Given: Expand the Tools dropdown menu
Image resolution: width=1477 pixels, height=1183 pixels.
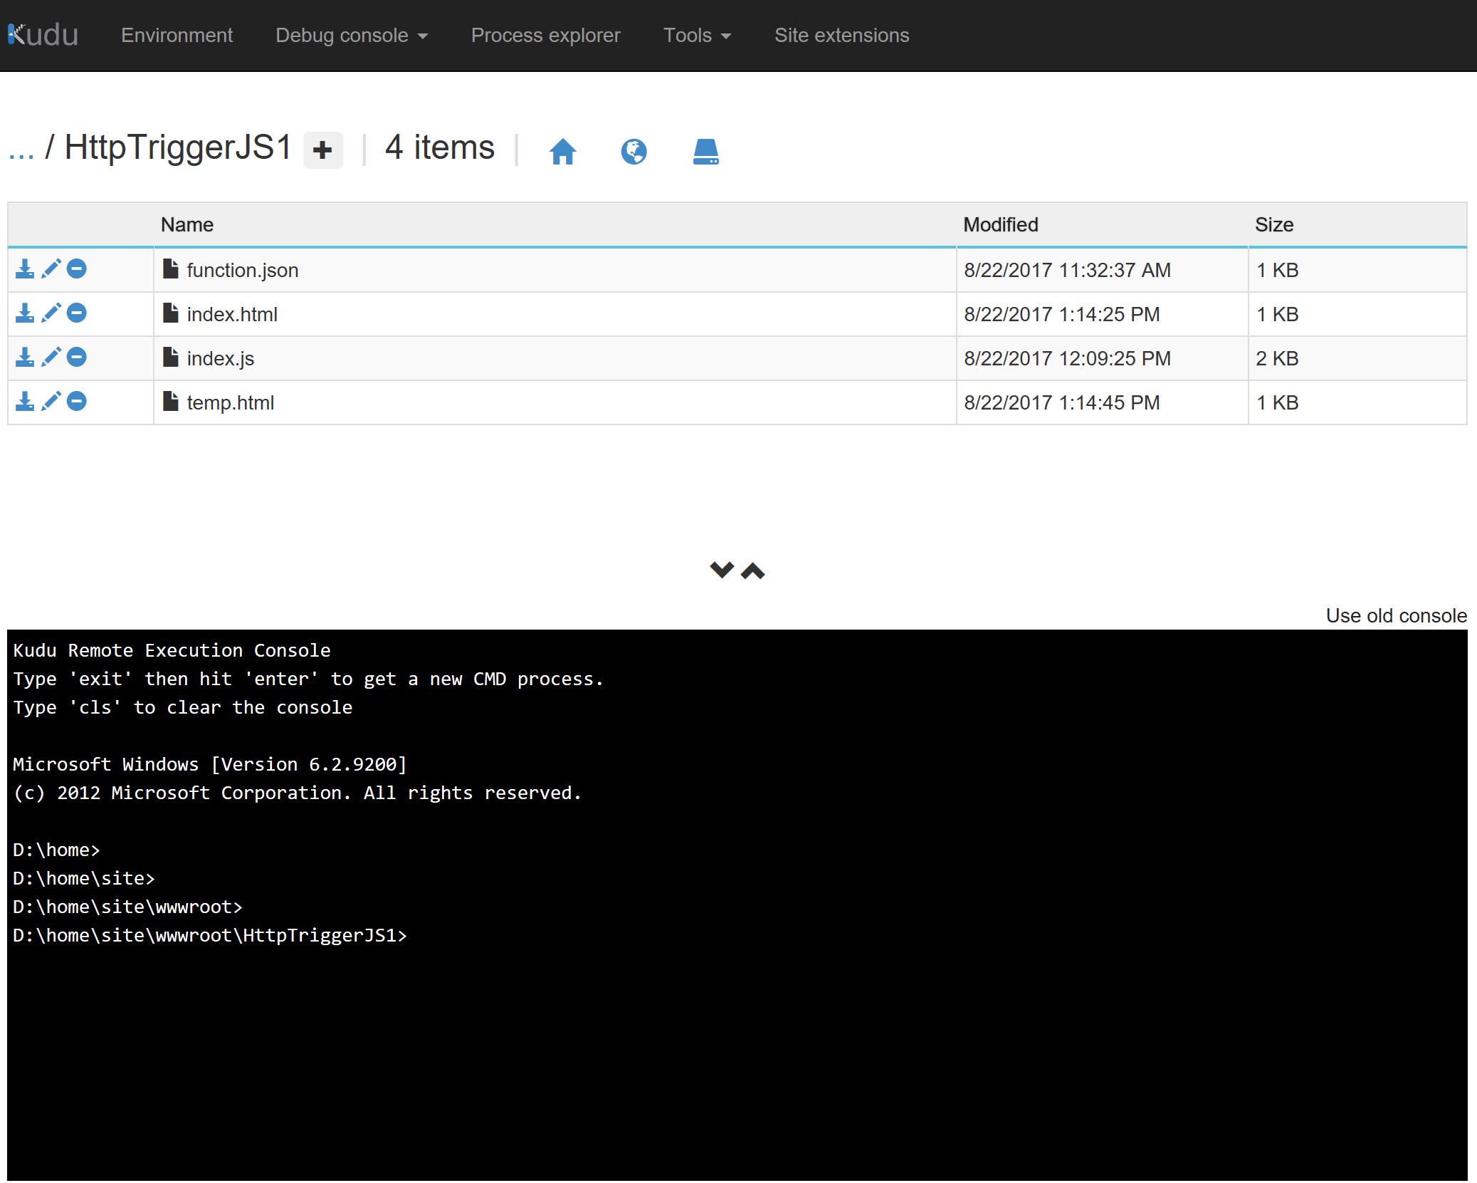Looking at the screenshot, I should click(697, 35).
